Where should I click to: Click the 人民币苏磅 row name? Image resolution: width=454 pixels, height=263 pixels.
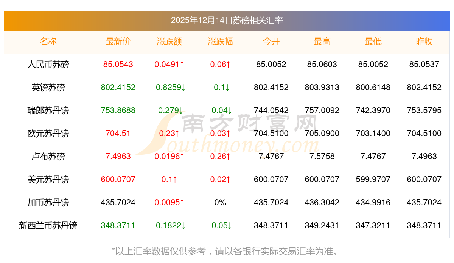click(48, 65)
